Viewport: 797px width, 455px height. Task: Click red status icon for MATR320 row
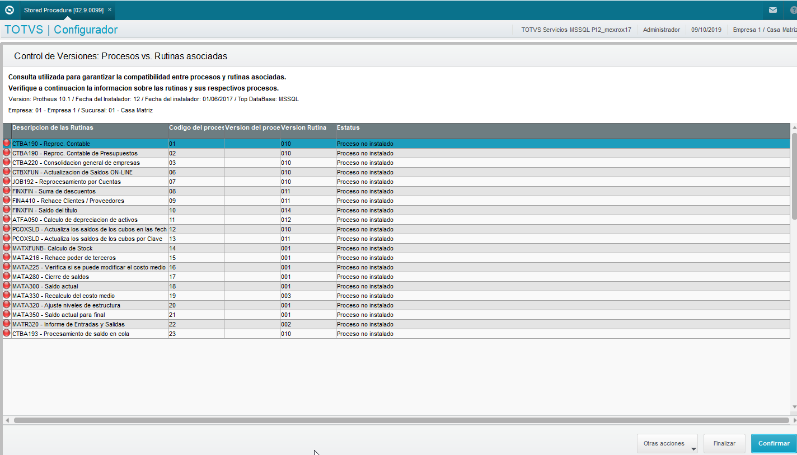click(7, 324)
